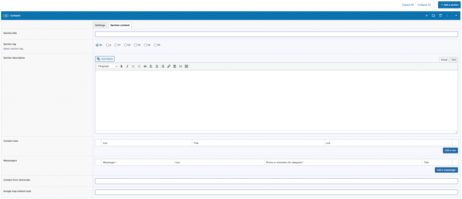462x199 pixels.
Task: Align text center in the editor toolbar
Action: pos(157,66)
